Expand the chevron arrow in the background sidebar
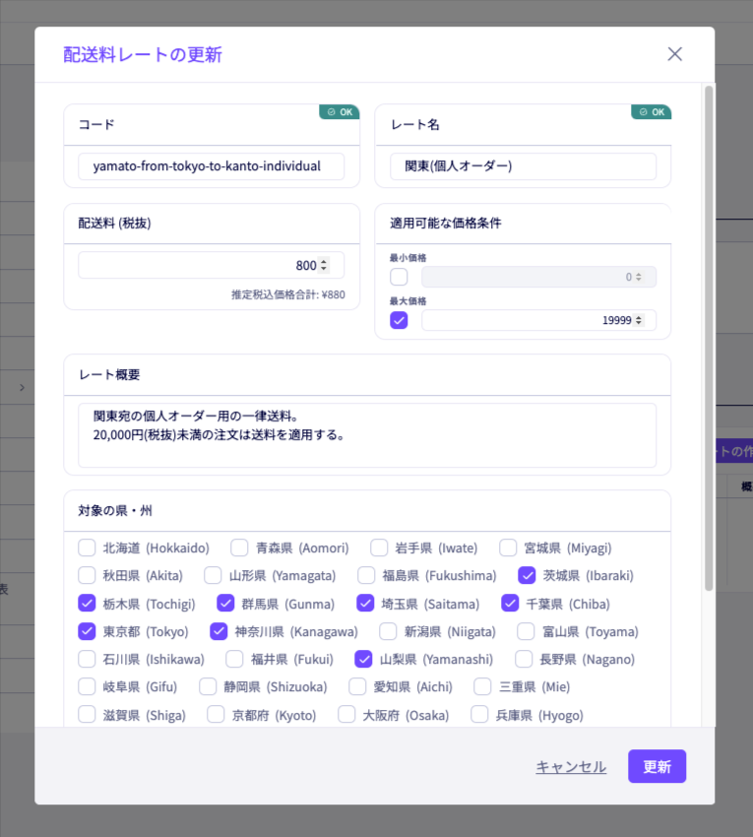 point(22,388)
